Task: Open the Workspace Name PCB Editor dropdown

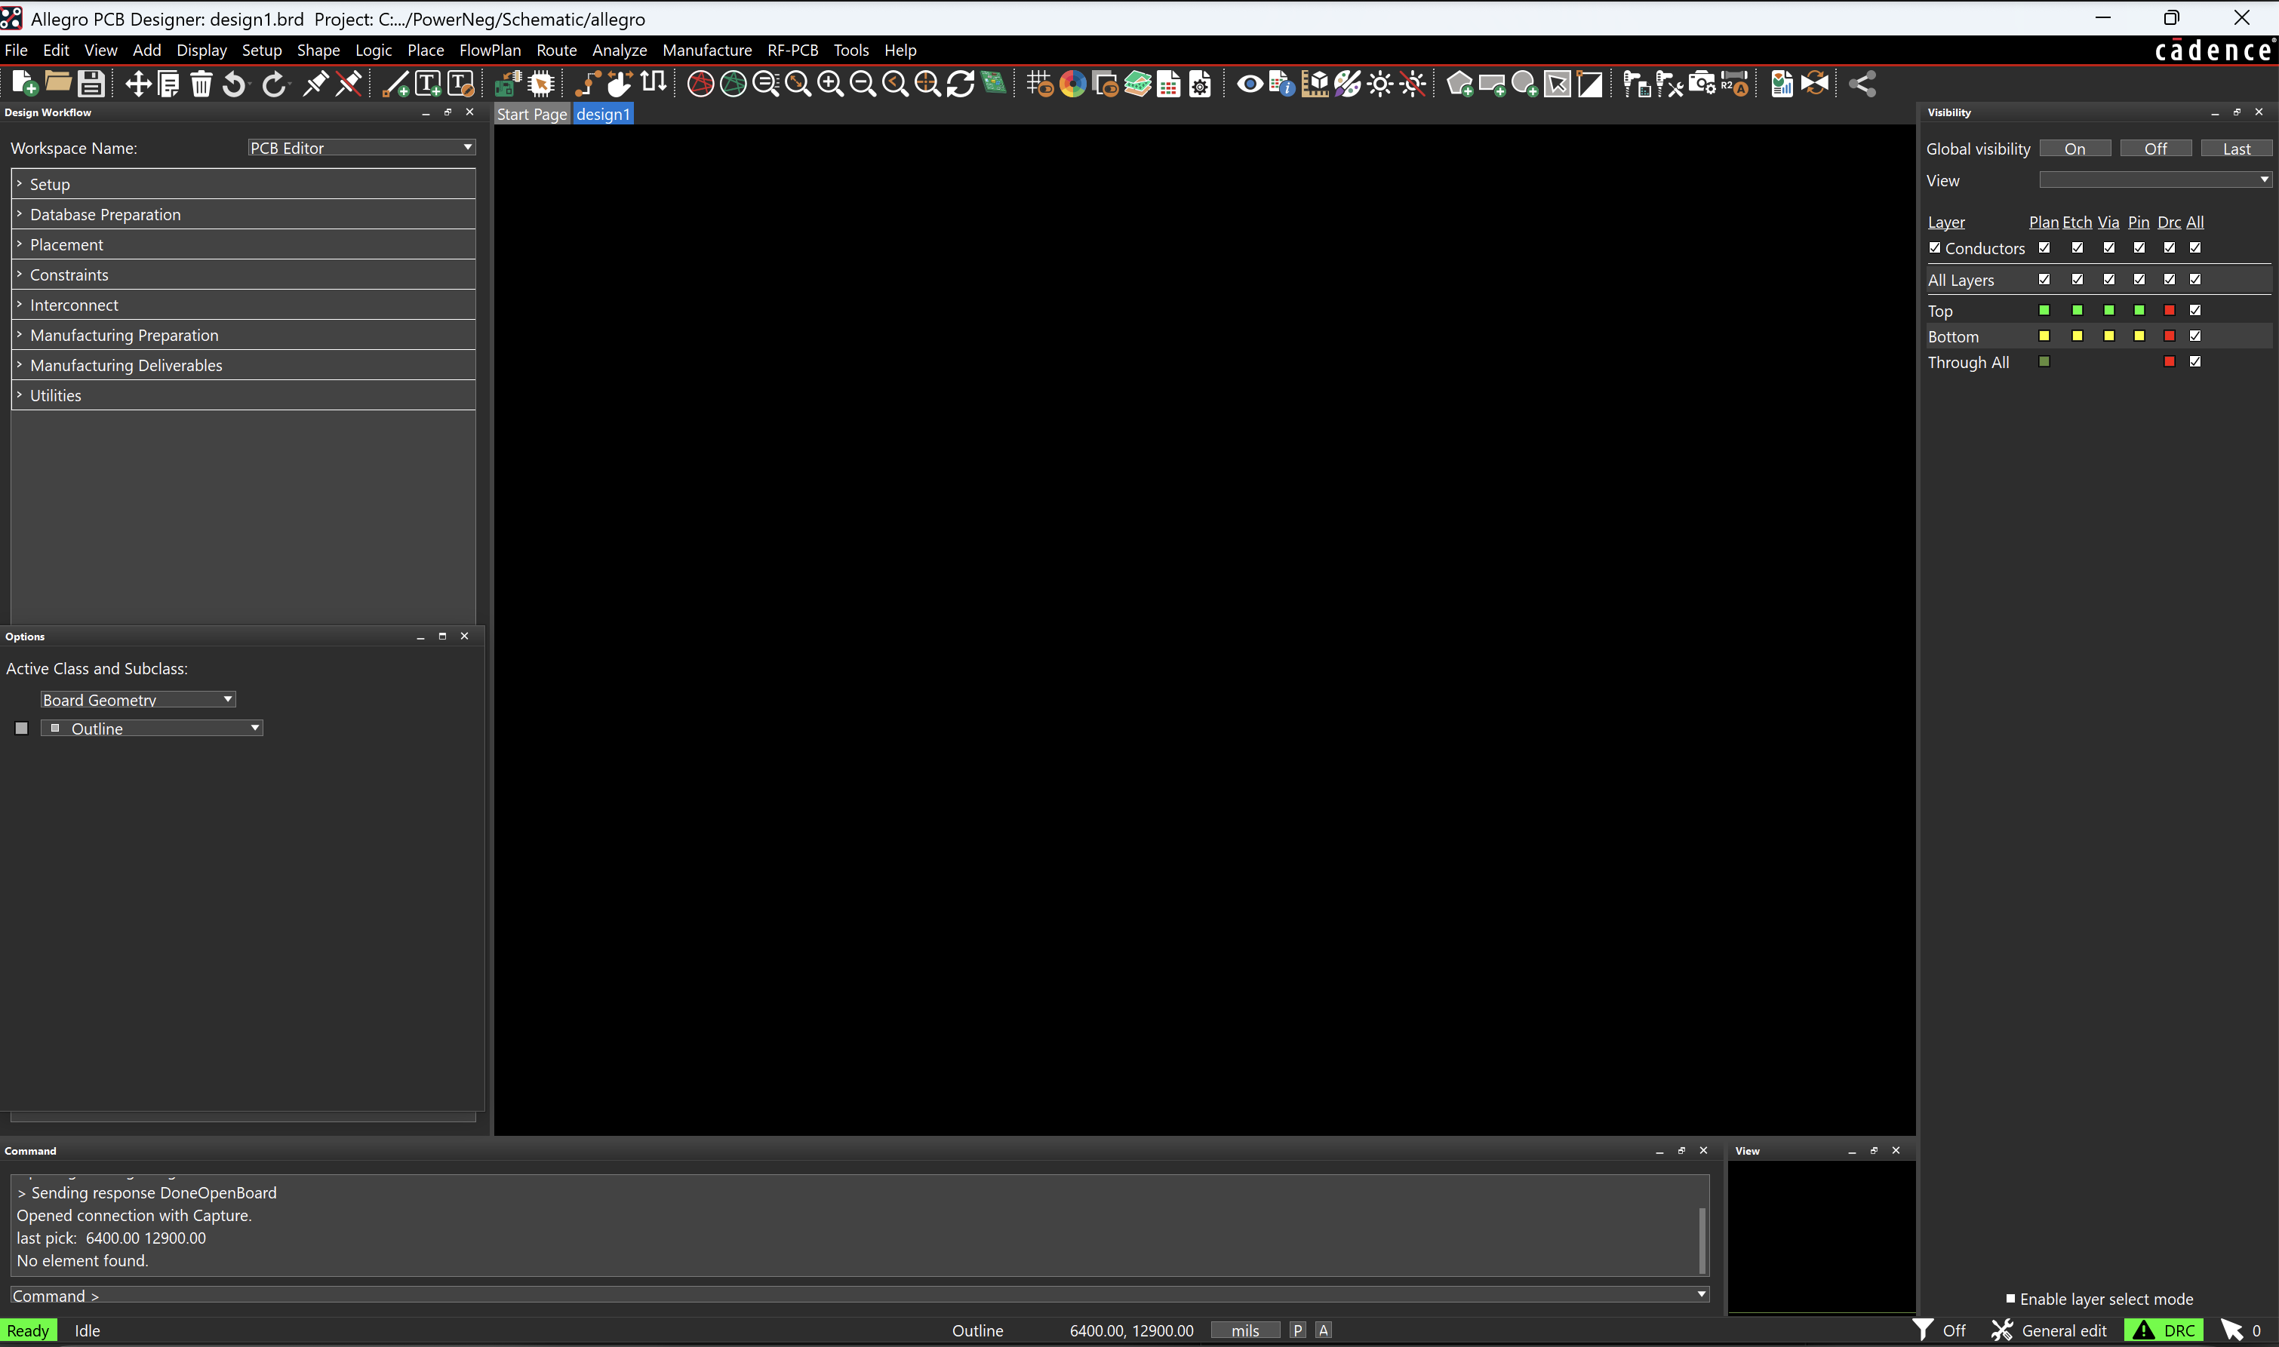Action: (x=361, y=147)
